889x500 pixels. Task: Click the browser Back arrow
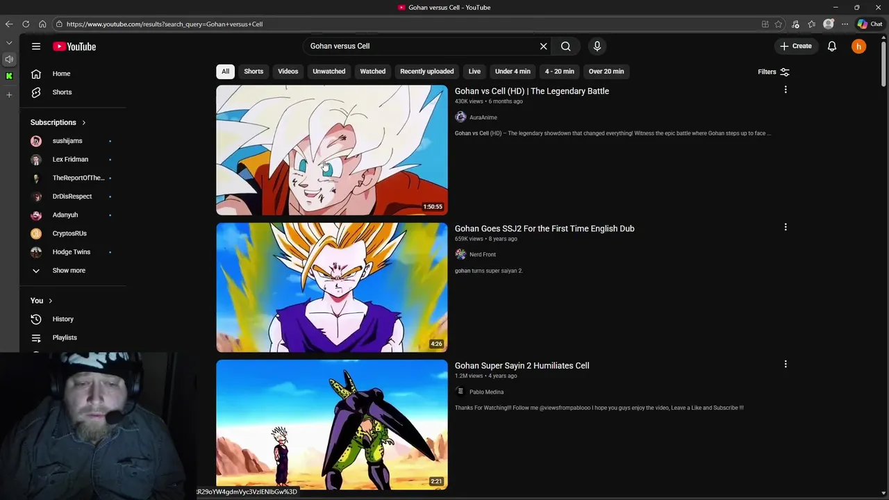tap(9, 24)
